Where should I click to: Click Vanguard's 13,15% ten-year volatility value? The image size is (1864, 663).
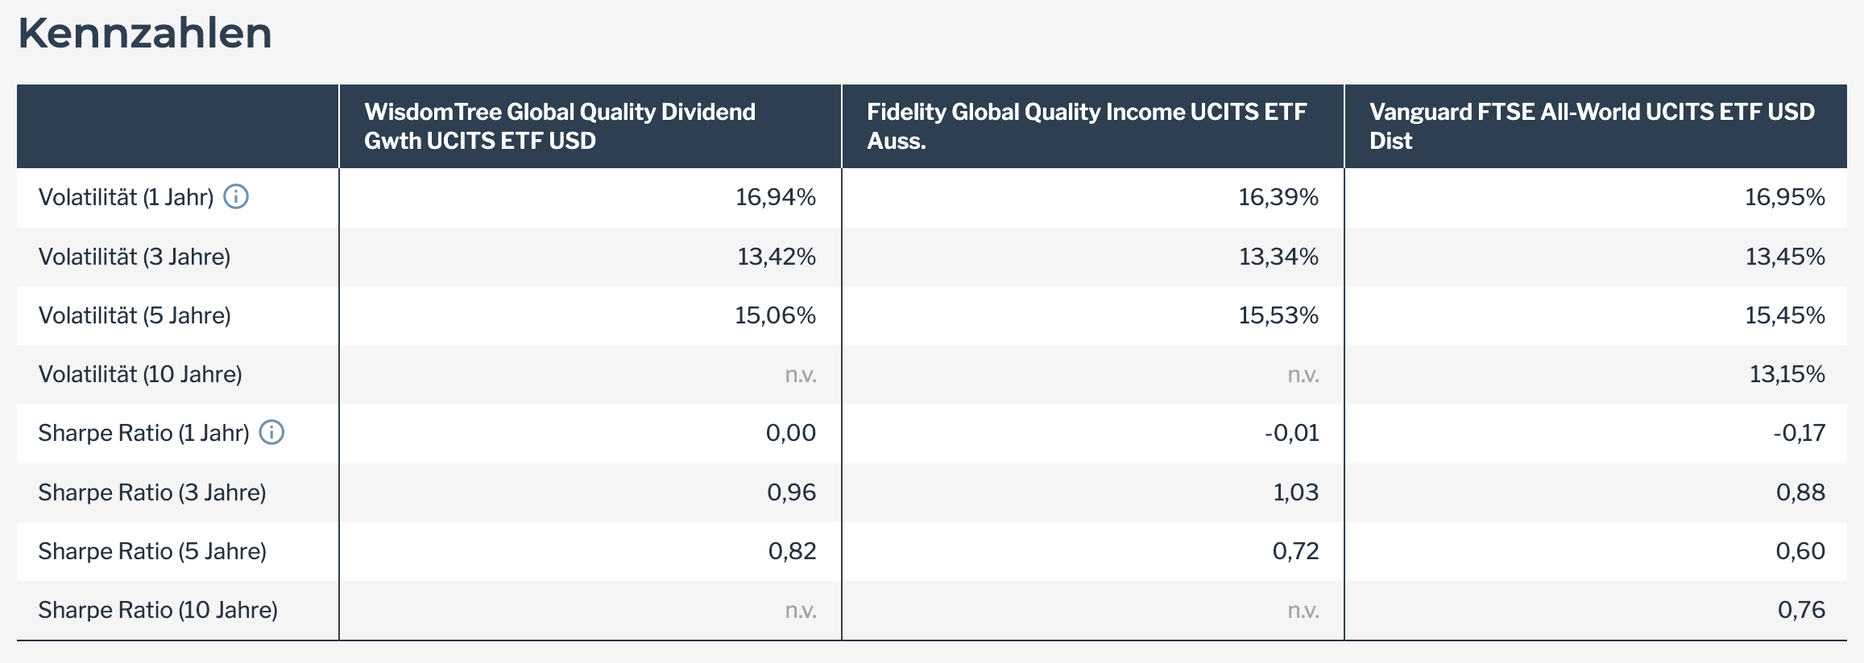coord(1786,374)
